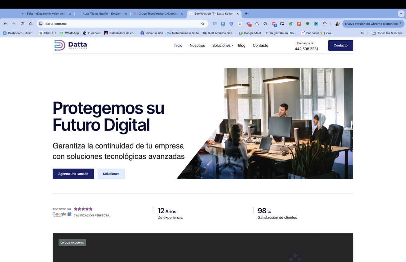Click the dark Contacto button
Viewport: 406px width, 262px height.
point(340,45)
